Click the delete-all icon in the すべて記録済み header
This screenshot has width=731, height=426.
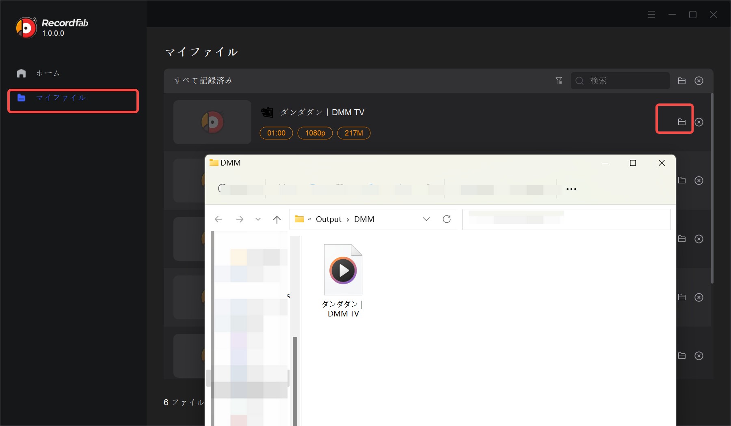click(699, 81)
